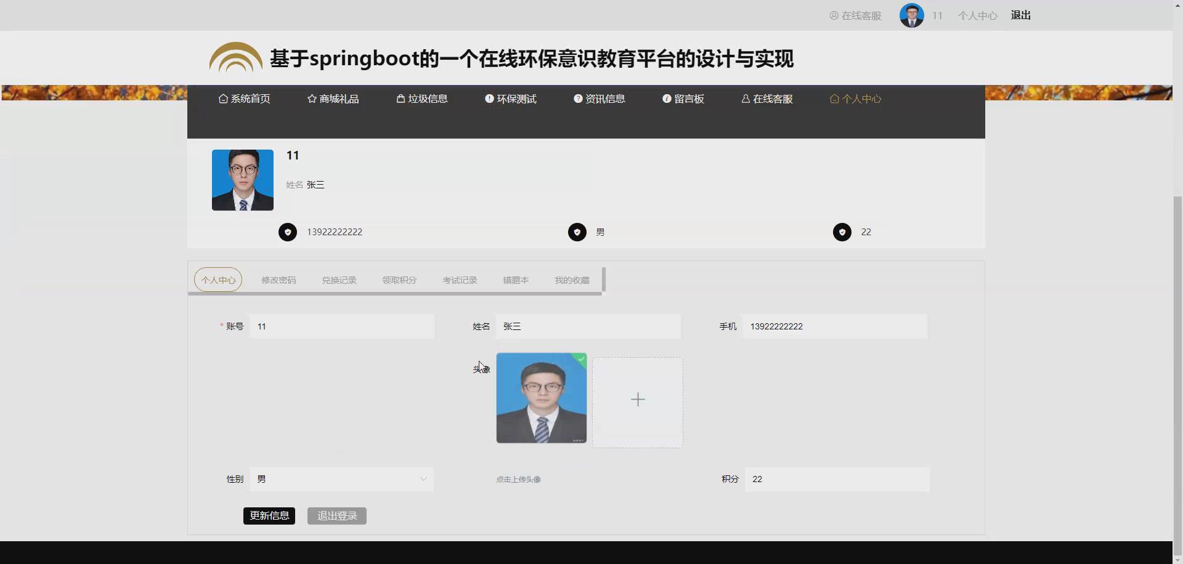The image size is (1183, 564).
Task: Click the 垃圾信息 trash bin icon
Action: [400, 99]
